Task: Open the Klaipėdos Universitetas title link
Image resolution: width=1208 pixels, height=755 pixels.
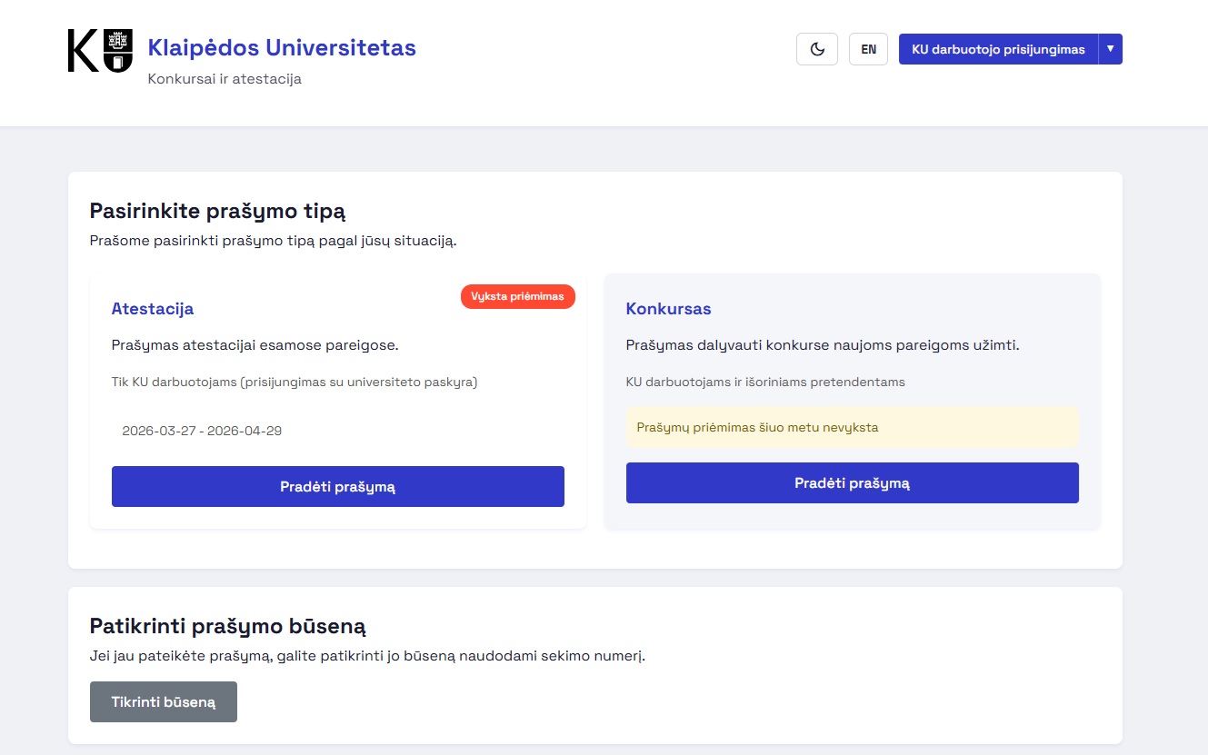Action: (x=282, y=47)
